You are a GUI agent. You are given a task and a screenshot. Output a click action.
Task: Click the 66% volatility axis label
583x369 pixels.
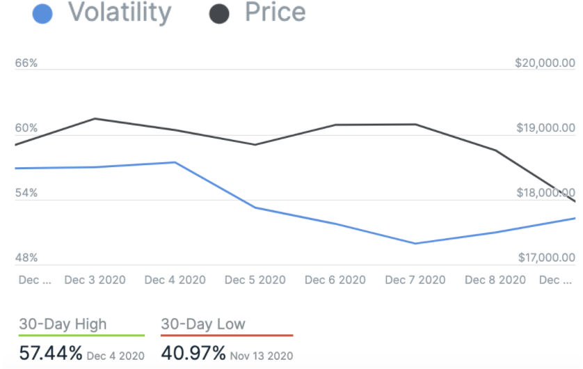[x=26, y=63]
